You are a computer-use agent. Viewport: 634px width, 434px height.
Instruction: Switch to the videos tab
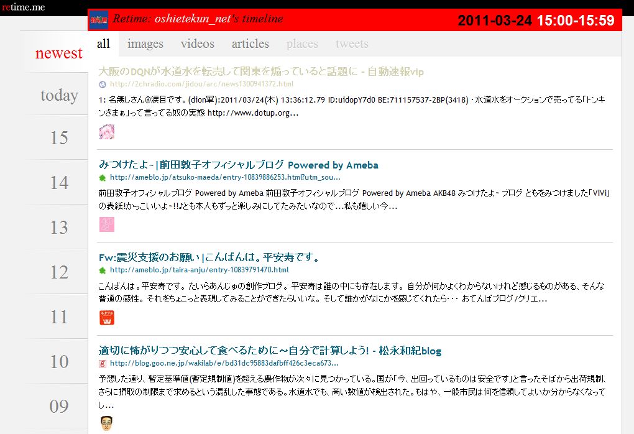[x=198, y=44]
